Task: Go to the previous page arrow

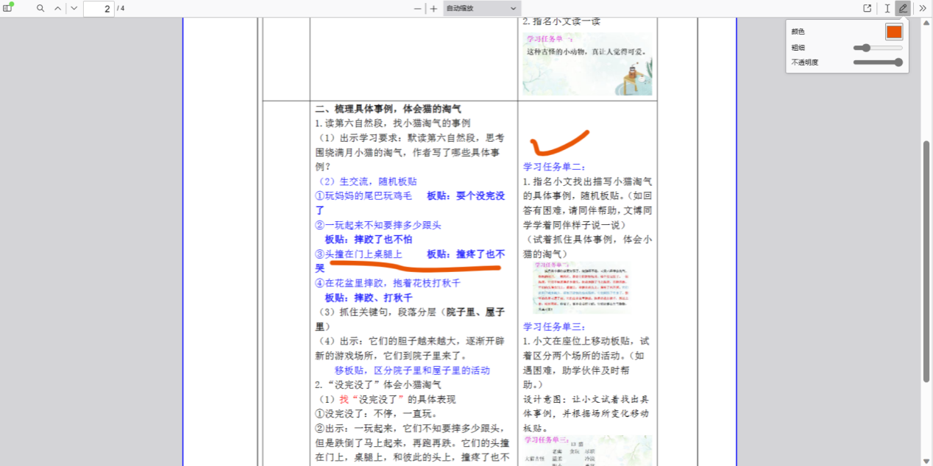Action: point(57,8)
